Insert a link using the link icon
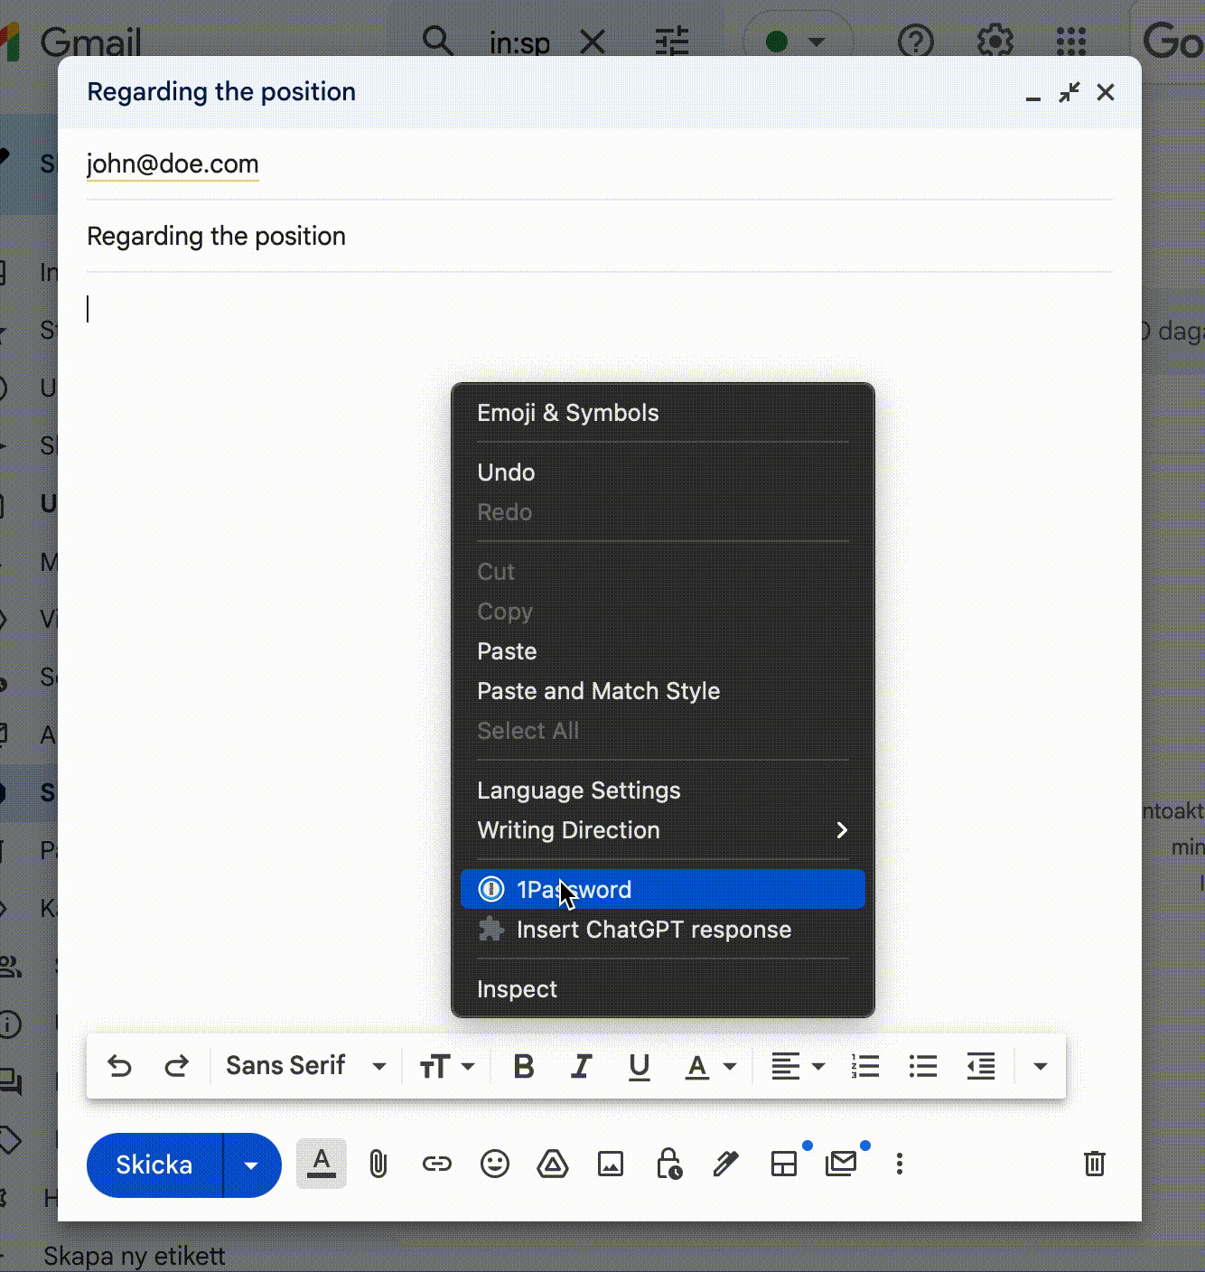The height and width of the screenshot is (1272, 1205). point(436,1164)
